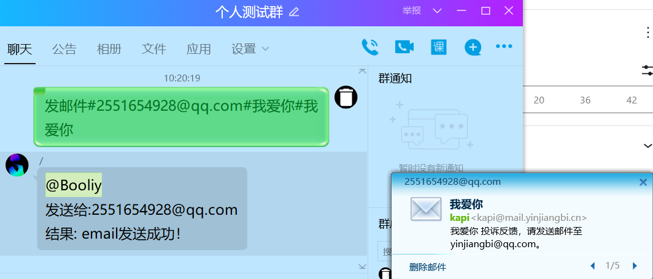Viewport: 653px width, 279px height.
Task: Select the 相册 tab
Action: click(109, 50)
